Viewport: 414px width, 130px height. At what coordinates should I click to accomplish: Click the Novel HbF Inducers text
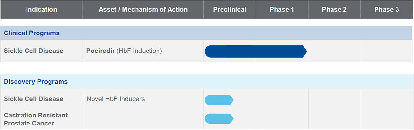115,99
